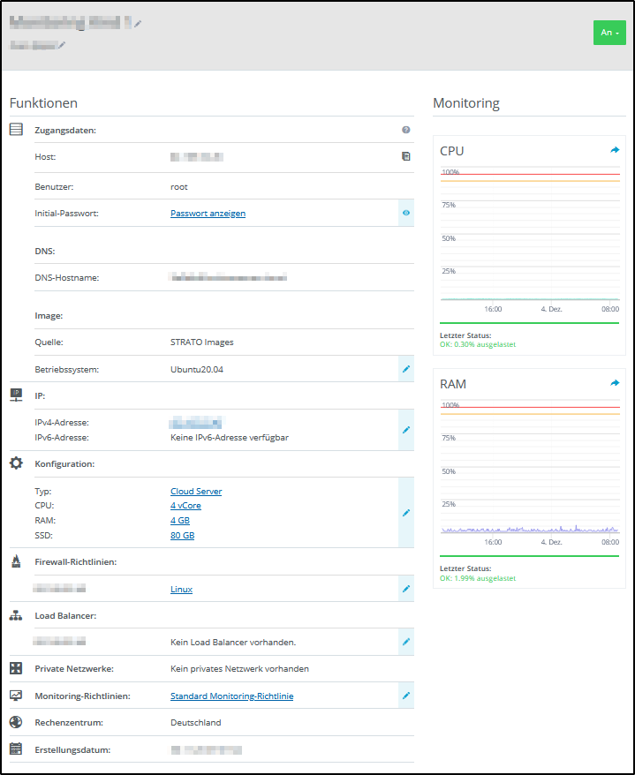The height and width of the screenshot is (775, 635).
Task: Select 'STRATO Images' Quelle value
Action: click(201, 342)
